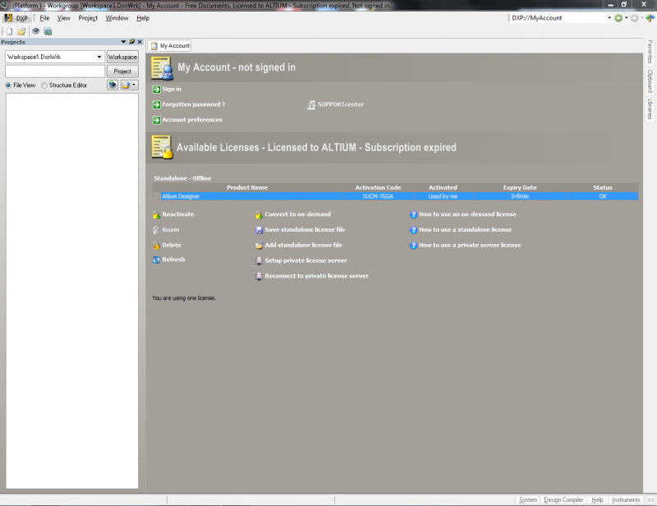The image size is (657, 506).
Task: Open How to use a private server license
Action: pyautogui.click(x=470, y=246)
